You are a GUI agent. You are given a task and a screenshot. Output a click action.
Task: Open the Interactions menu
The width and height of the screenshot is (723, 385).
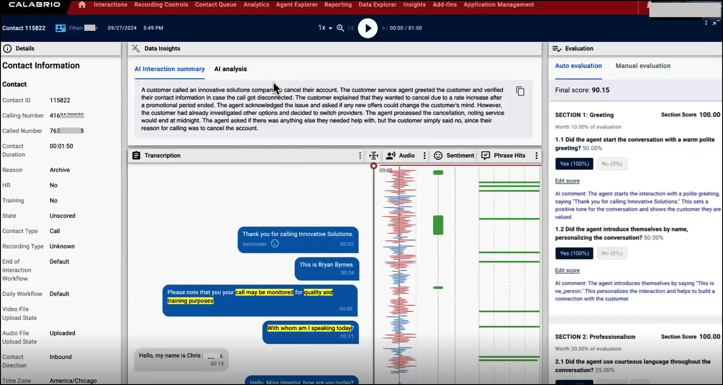[110, 5]
